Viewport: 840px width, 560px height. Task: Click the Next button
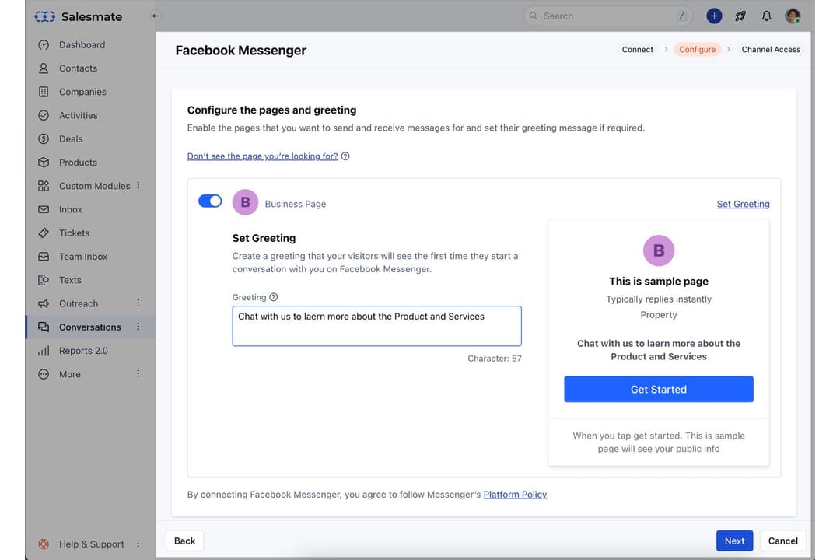point(734,541)
